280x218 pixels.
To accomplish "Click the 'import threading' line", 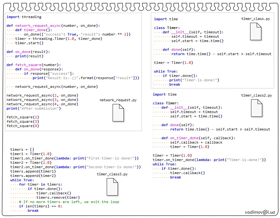I will click(24, 17).
